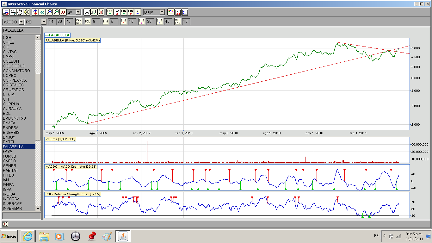Click the print chart icon

(x=13, y=12)
